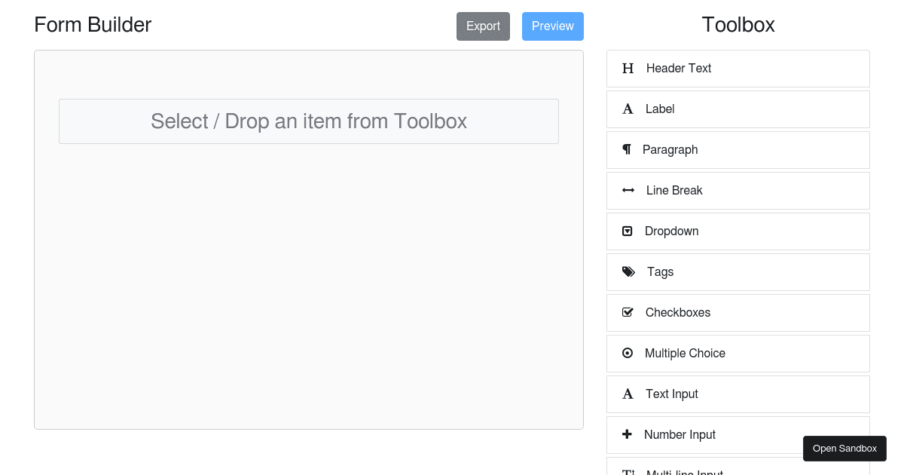Click the Open Sandbox button

(844, 448)
